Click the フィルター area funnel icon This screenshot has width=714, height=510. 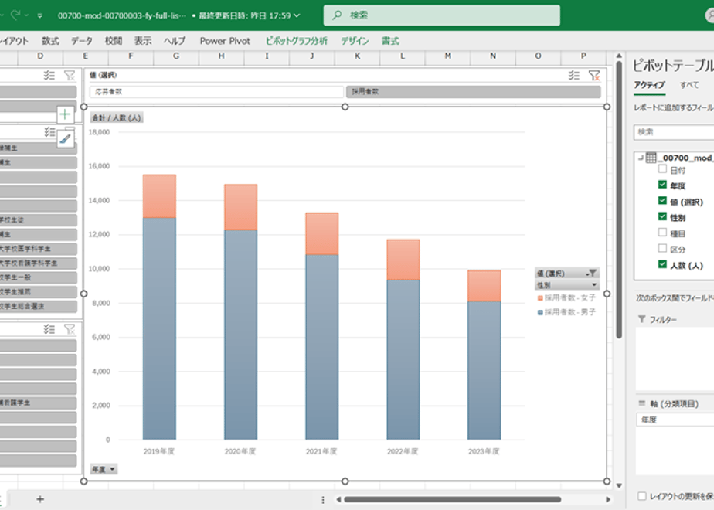tap(642, 319)
